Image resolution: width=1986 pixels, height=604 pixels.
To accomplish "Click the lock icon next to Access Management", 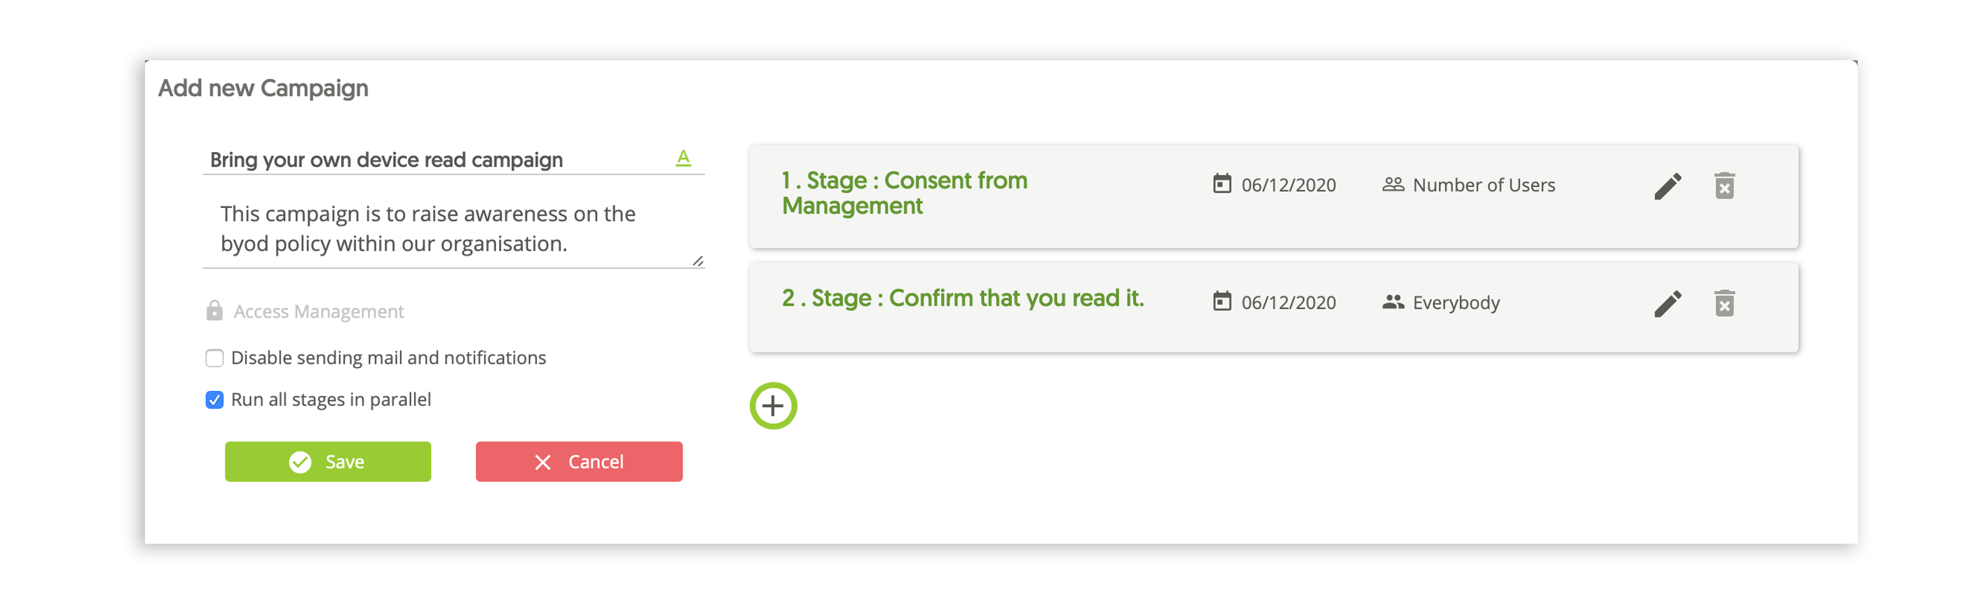I will click(214, 310).
